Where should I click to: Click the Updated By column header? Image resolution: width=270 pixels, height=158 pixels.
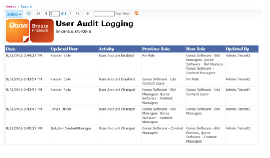(242, 49)
